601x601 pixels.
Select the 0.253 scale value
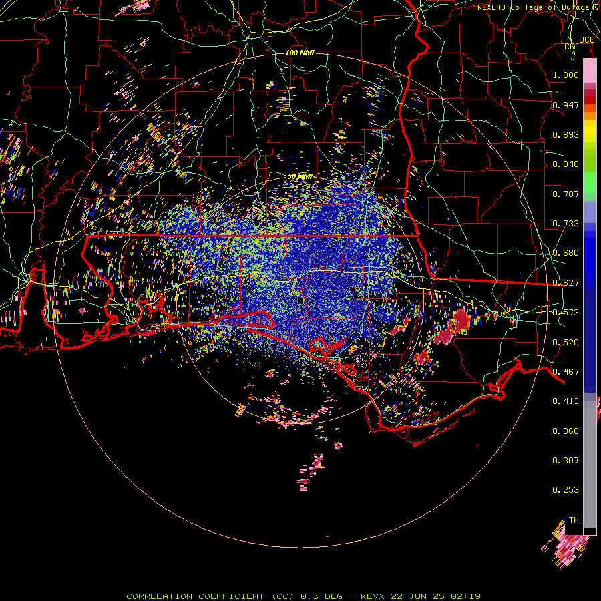click(x=566, y=490)
